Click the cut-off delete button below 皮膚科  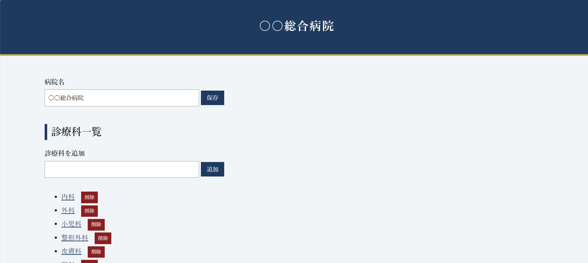89,261
